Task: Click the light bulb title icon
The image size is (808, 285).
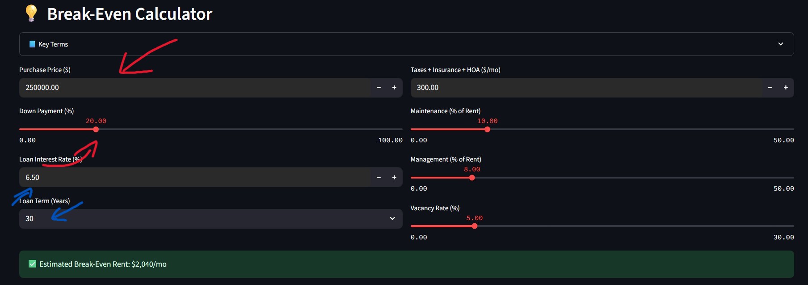Action: click(31, 13)
